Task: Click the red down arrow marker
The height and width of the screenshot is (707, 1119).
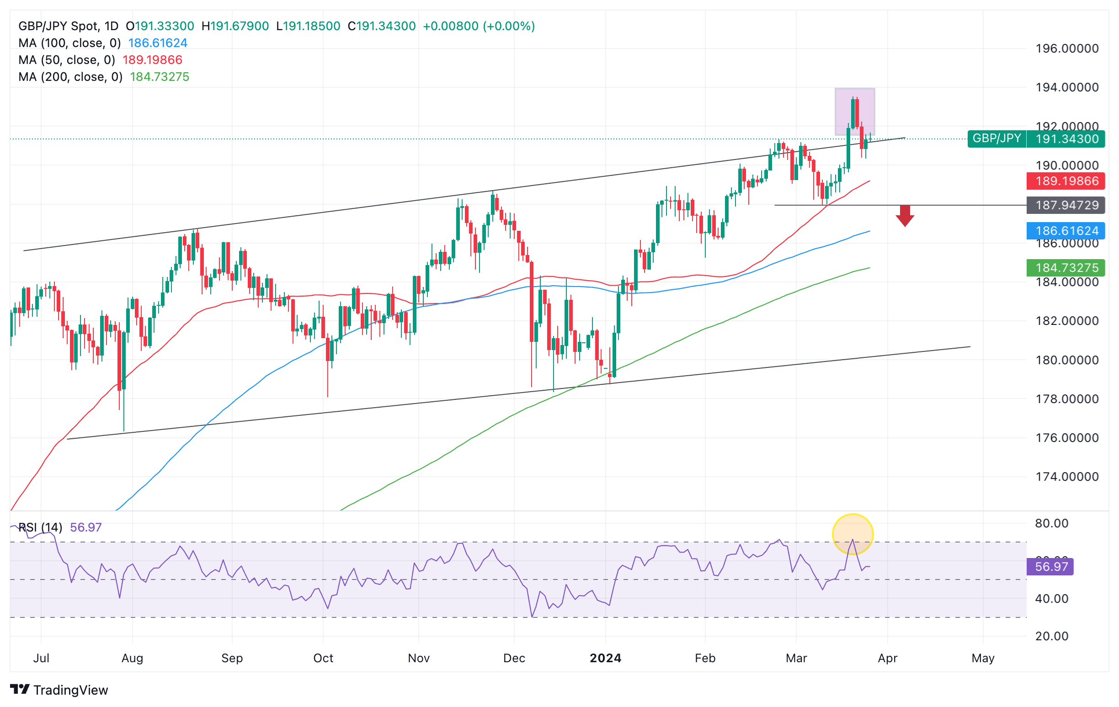Action: [905, 216]
